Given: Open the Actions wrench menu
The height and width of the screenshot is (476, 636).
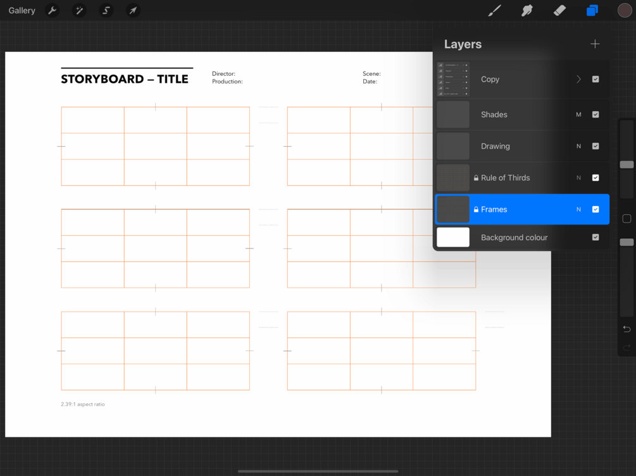Looking at the screenshot, I should point(53,11).
